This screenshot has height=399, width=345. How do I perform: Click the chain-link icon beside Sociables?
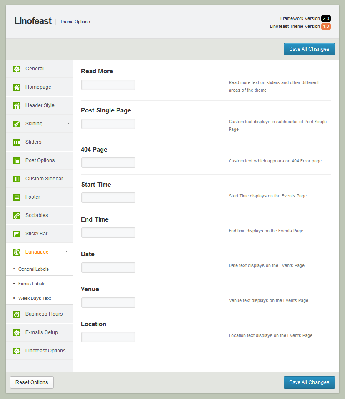(17, 215)
